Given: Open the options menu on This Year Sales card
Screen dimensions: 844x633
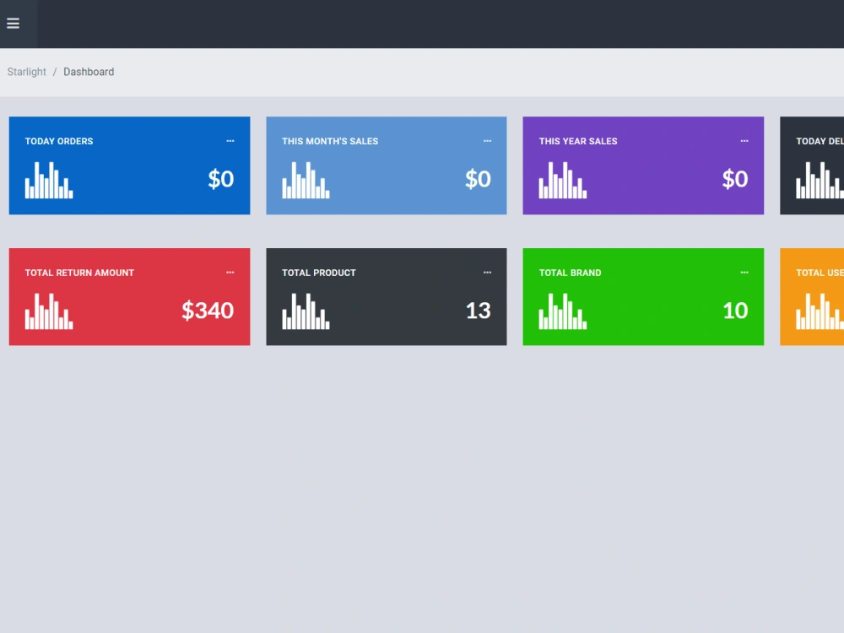Looking at the screenshot, I should (x=744, y=141).
